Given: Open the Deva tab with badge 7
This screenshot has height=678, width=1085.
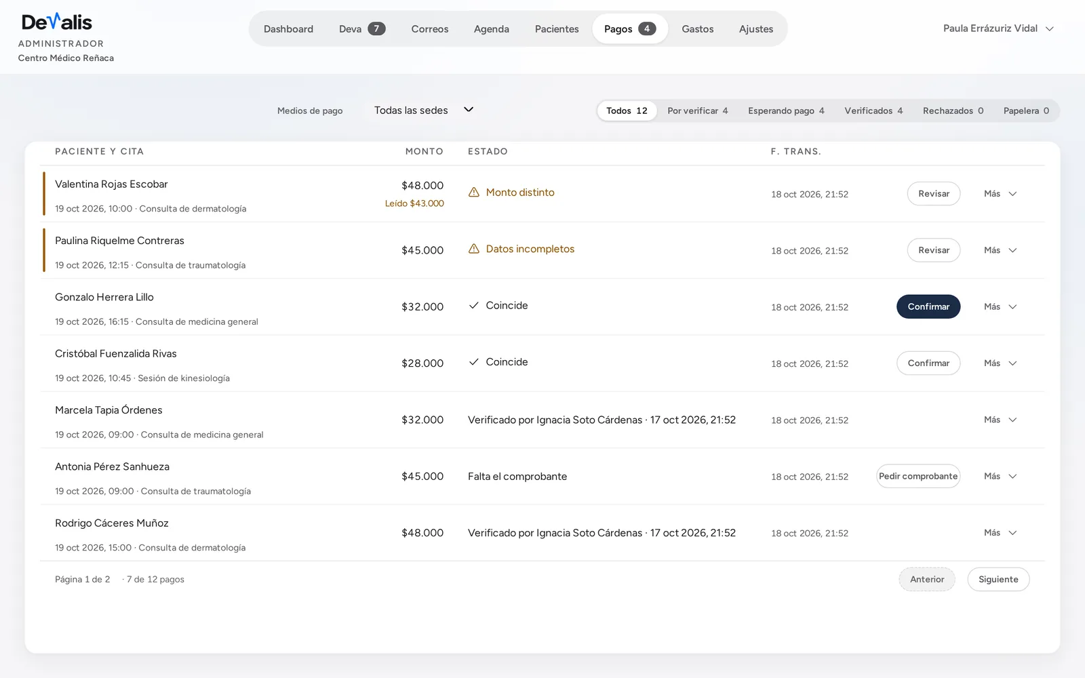Looking at the screenshot, I should point(362,29).
